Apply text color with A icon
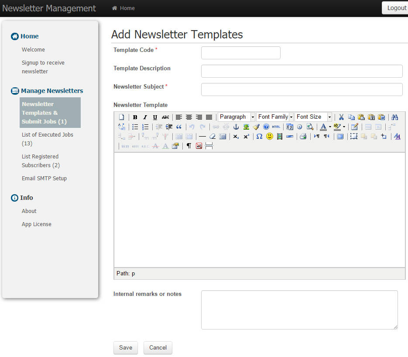This screenshot has height=357, width=408. tap(323, 127)
